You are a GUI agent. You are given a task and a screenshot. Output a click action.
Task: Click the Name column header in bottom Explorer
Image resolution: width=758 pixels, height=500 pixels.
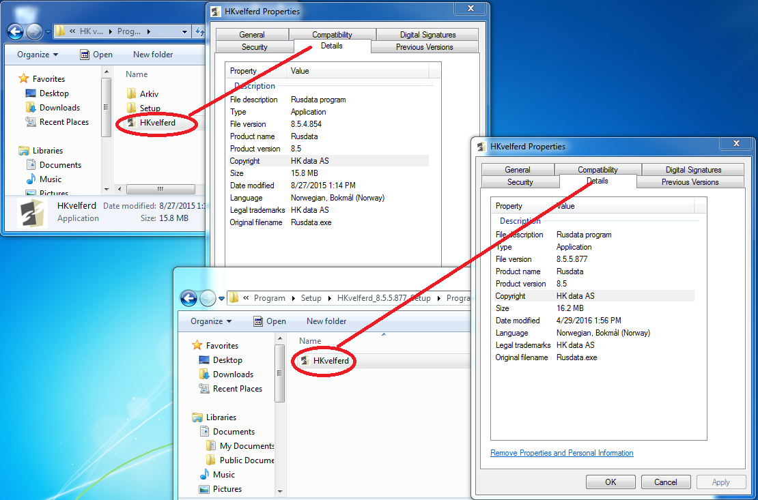310,341
